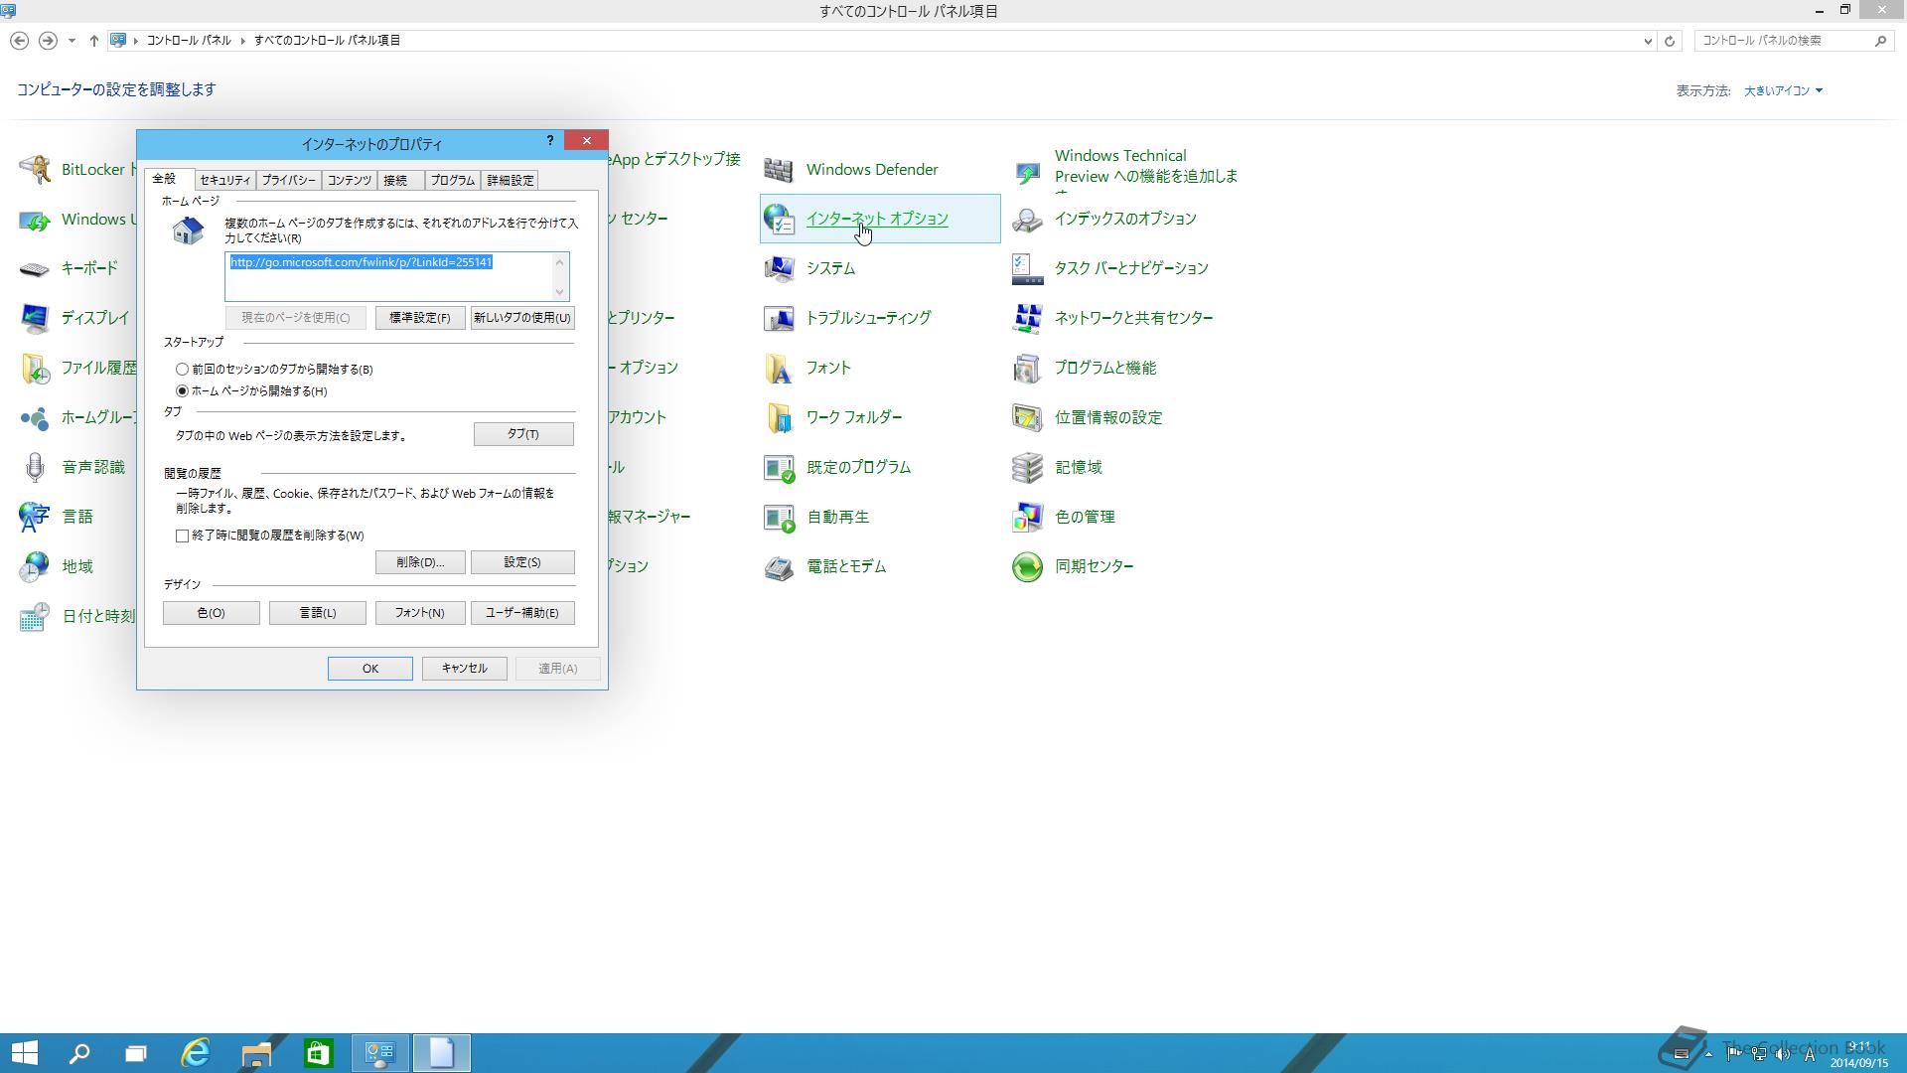Open history 設定(S) button
Image resolution: width=1907 pixels, height=1073 pixels.
pos(522,562)
